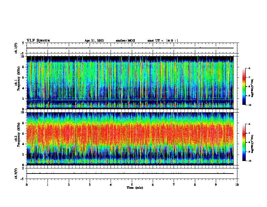Click the "4" kHz tick on ch.2 axis
This screenshot has height=207, width=267.
pyautogui.click(x=24, y=144)
